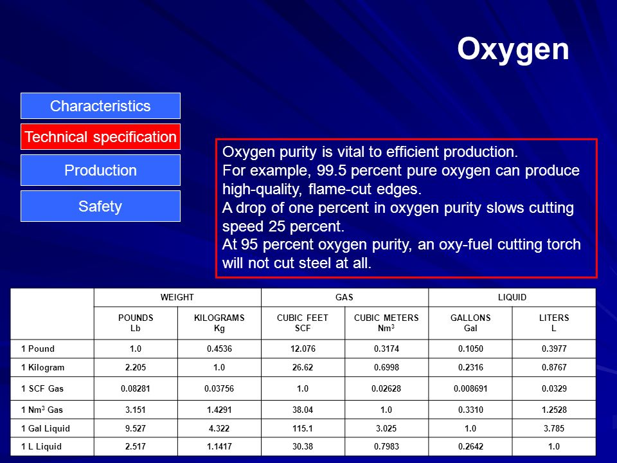Select the WEIGHT table header
The image size is (617, 463).
(177, 298)
